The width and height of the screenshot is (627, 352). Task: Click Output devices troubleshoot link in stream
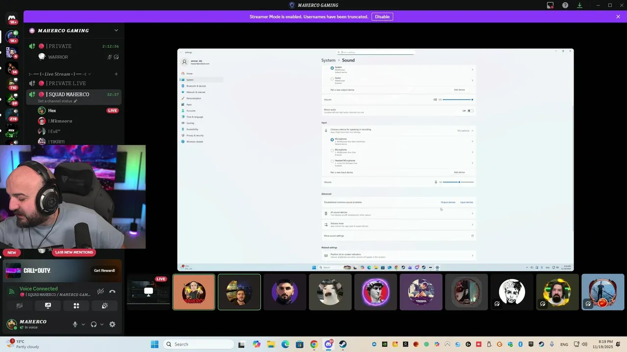coord(448,202)
